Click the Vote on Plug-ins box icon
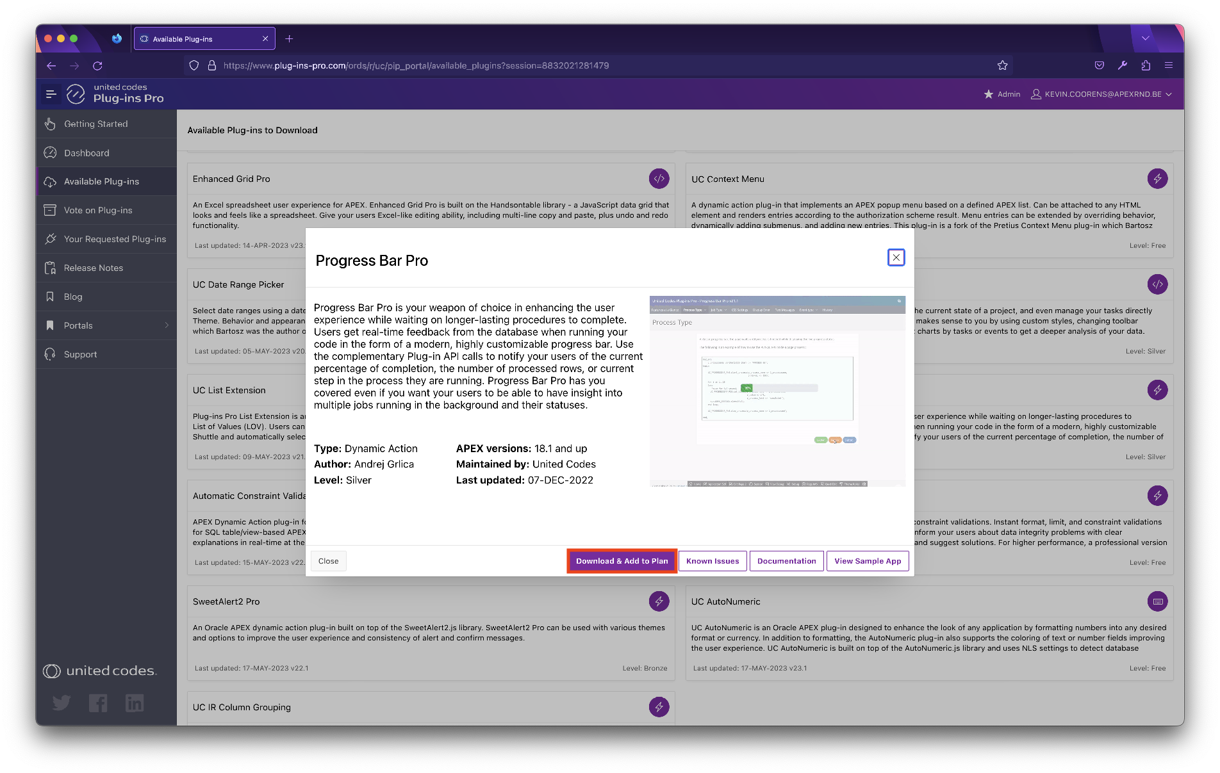This screenshot has width=1220, height=773. (x=50, y=210)
